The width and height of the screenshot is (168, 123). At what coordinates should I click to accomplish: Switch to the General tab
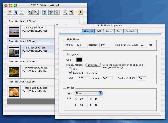(88, 31)
